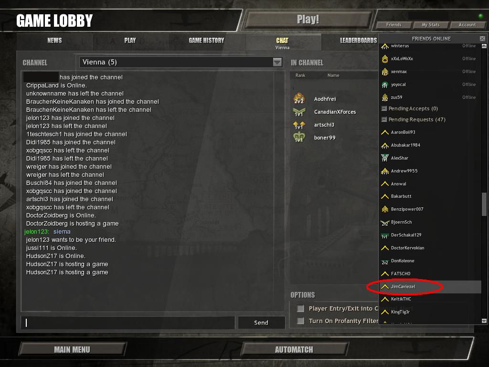Image resolution: width=489 pixels, height=367 pixels.
Task: Click artschi3's 1v1 rank icon
Action: [299, 125]
